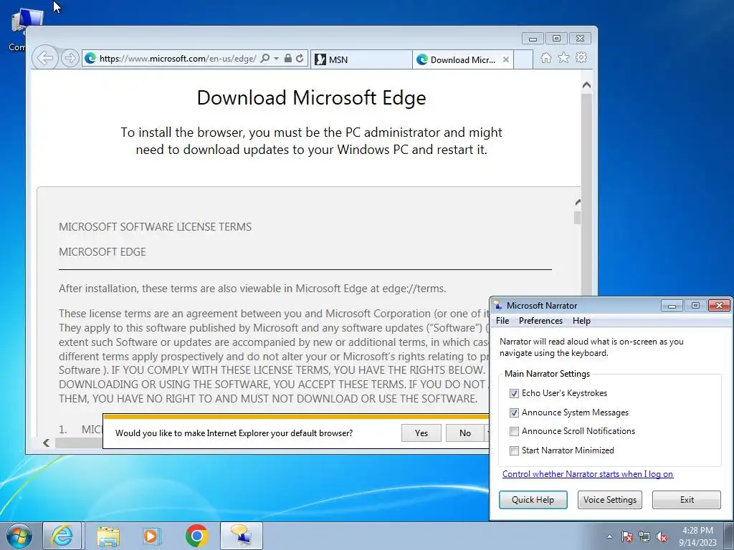734x550 pixels.
Task: Close the Internet Explorer window
Action: (x=581, y=39)
